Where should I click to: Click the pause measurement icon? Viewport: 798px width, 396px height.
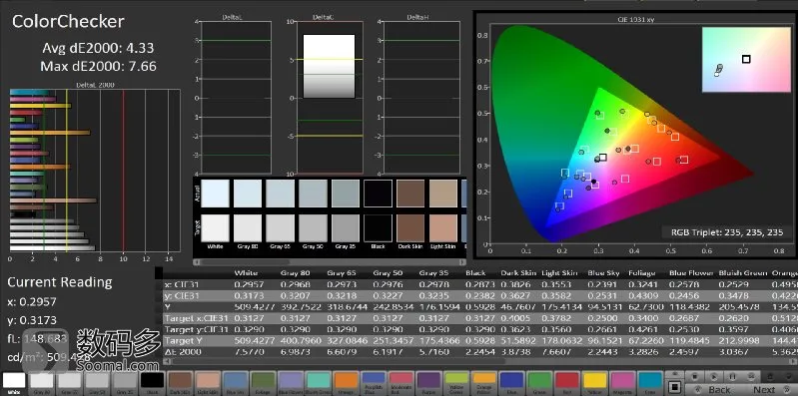point(732,377)
